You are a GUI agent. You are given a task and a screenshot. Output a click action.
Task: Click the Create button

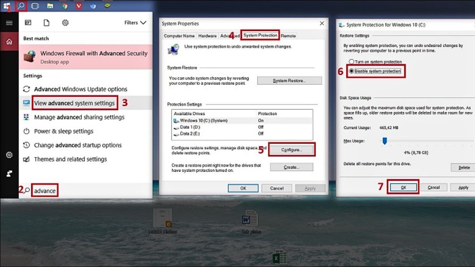[x=292, y=167]
